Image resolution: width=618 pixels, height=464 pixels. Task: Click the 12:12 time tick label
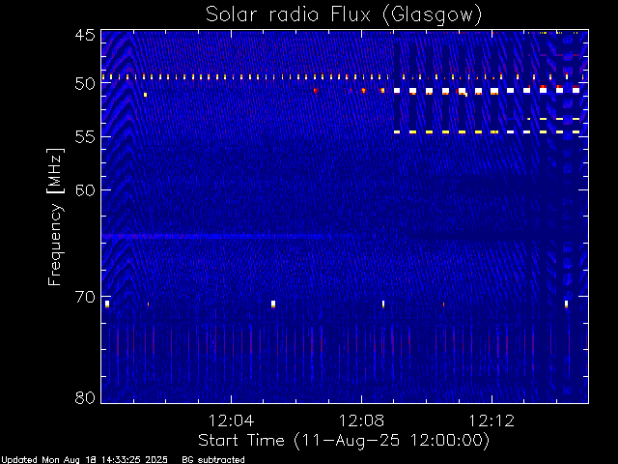point(492,420)
